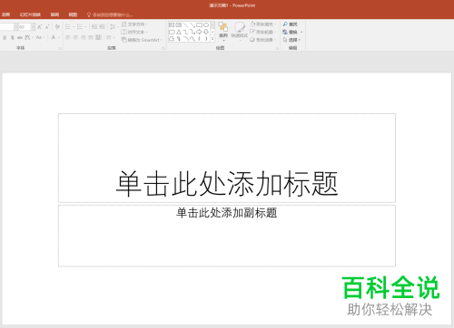This screenshot has width=454, height=328.
Task: Expand Replace dropdown arrow
Action: [x=301, y=32]
